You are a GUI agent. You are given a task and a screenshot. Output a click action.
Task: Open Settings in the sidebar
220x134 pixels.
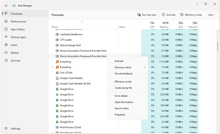(x=25, y=129)
